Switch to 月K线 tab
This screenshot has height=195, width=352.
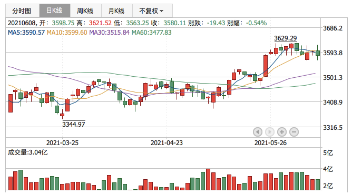(117, 11)
